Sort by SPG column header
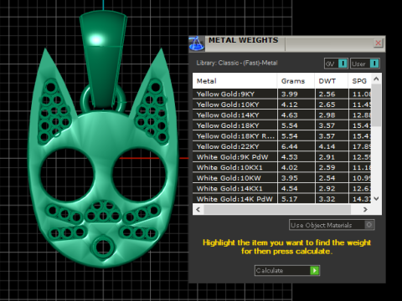The height and width of the screenshot is (301, 402). [360, 81]
